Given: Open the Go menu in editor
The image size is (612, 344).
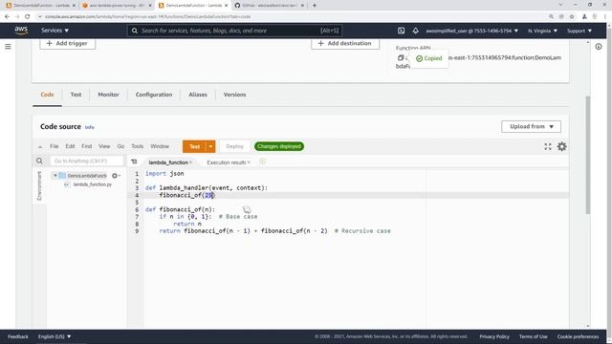Looking at the screenshot, I should [x=120, y=146].
